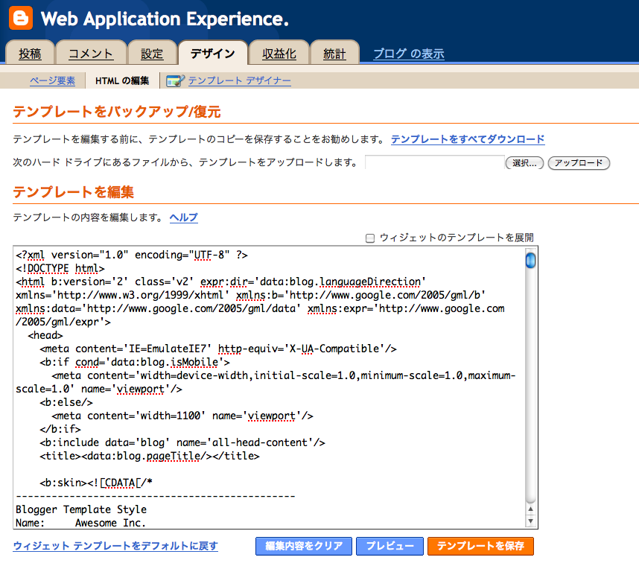The image size is (639, 566).
Task: Click the blue scrollbar thumb in editor
Action: 530,261
